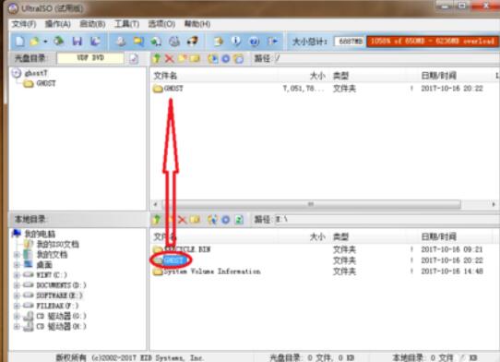Image resolution: width=500 pixels, height=362 pixels.
Task: Select highlighted GHOST folder in local file list
Action: tap(173, 260)
